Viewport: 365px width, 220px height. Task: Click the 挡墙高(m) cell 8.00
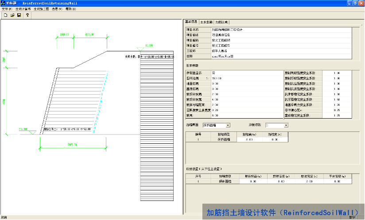click(x=249, y=139)
